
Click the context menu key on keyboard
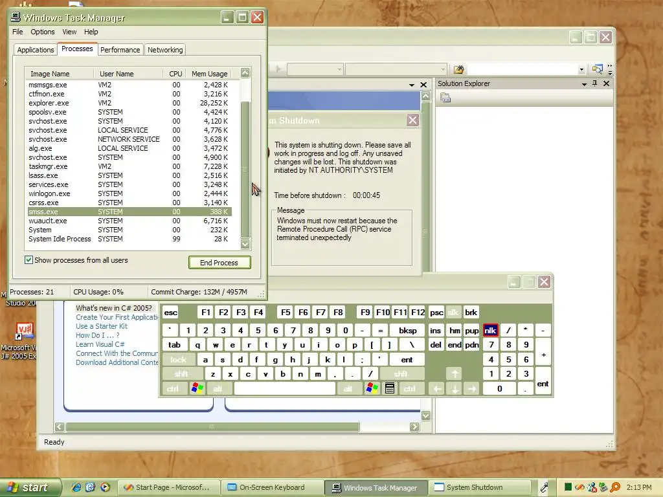point(389,388)
